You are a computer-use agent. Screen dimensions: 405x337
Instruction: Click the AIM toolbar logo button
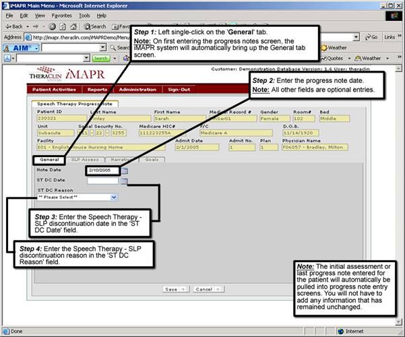pyautogui.click(x=21, y=48)
